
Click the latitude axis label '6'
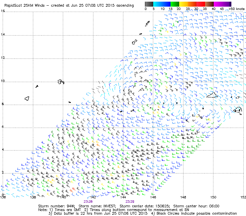(x=3, y=127)
